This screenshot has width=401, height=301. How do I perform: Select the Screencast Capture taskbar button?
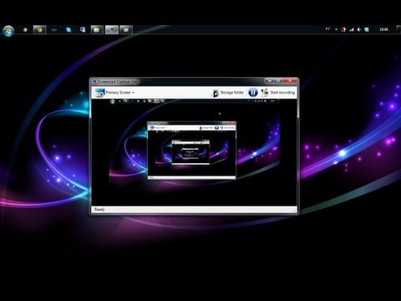coord(112,29)
